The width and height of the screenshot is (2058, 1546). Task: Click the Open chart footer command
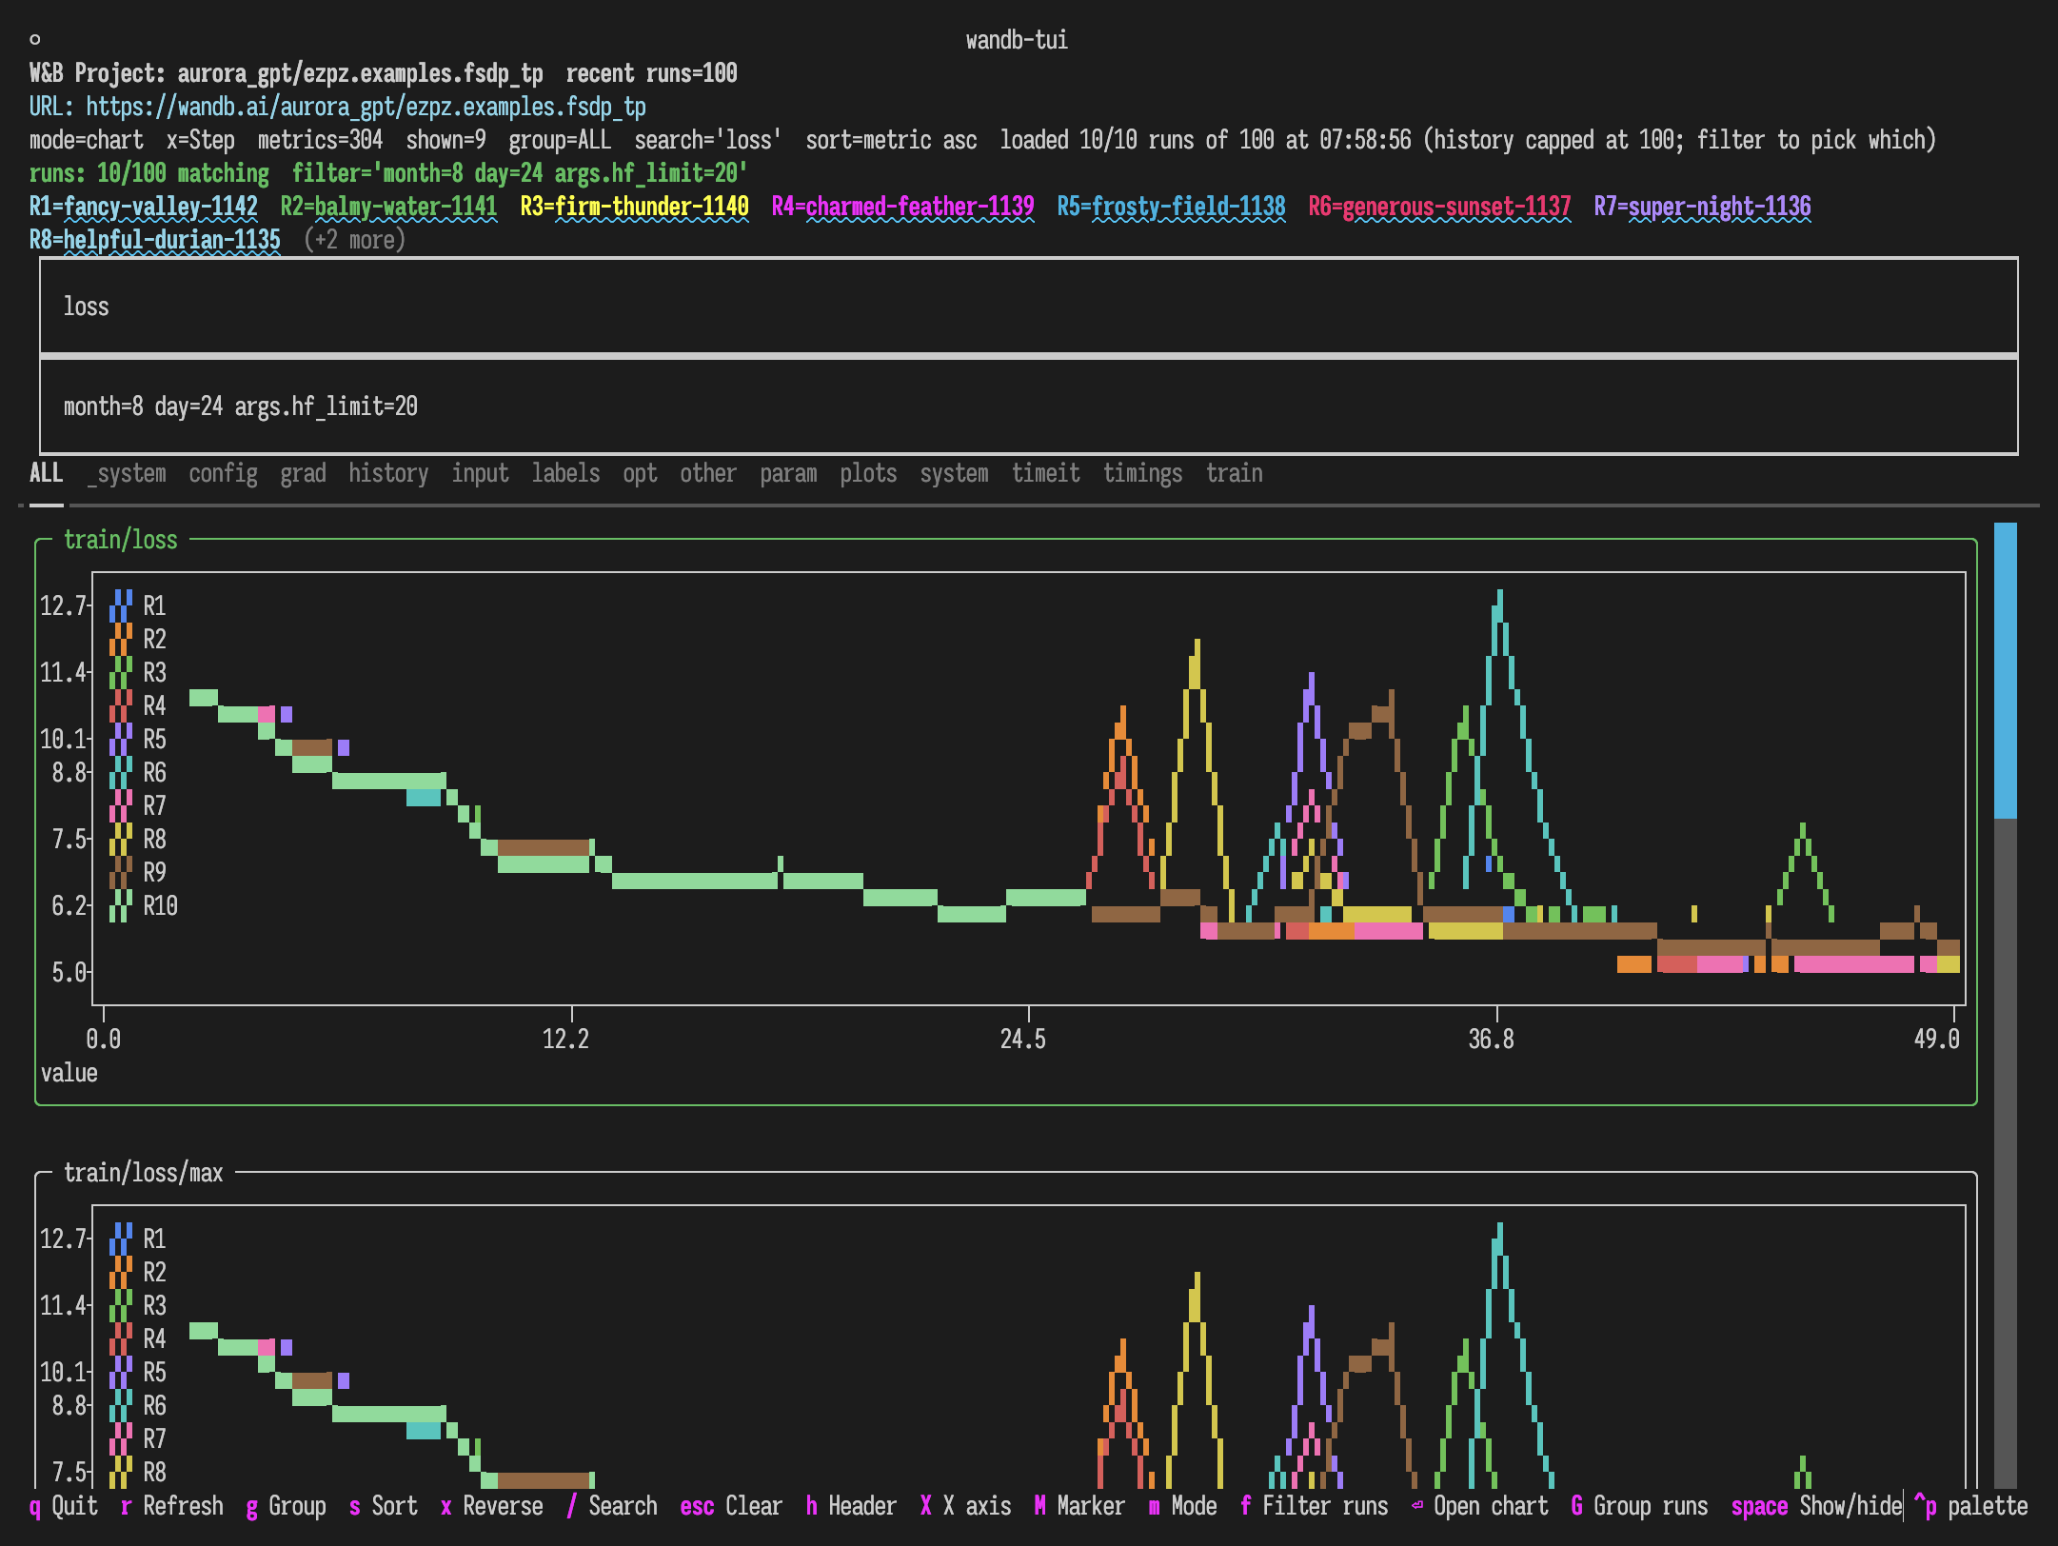(x=1479, y=1506)
